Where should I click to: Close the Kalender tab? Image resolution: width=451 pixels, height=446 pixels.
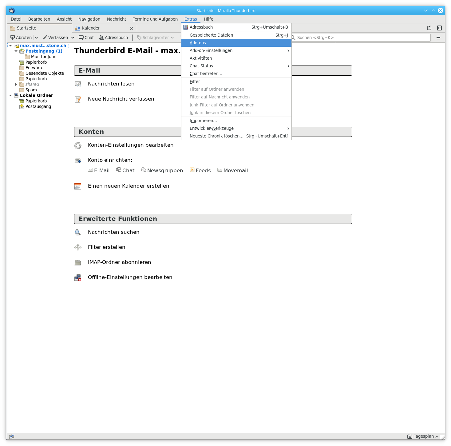point(132,28)
